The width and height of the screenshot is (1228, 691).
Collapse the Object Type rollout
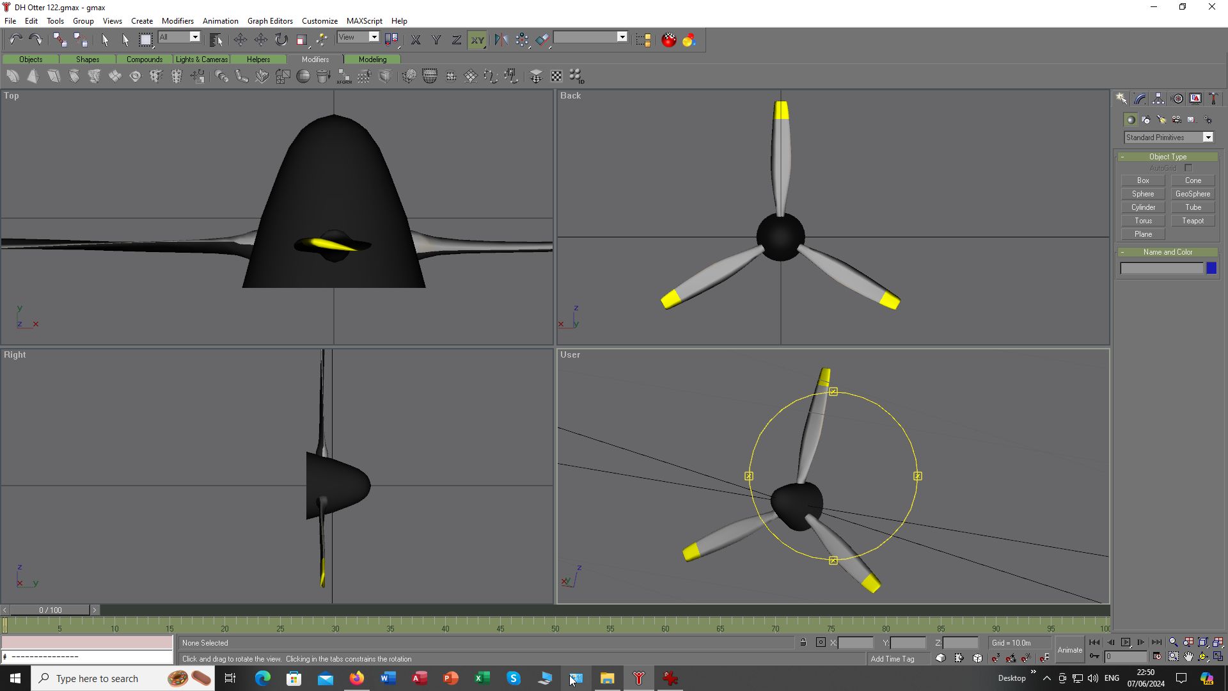click(1167, 157)
